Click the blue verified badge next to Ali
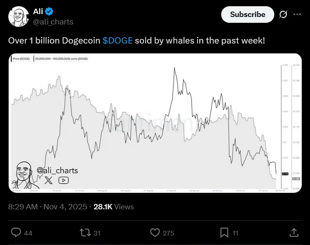This screenshot has width=310, height=245. (49, 11)
